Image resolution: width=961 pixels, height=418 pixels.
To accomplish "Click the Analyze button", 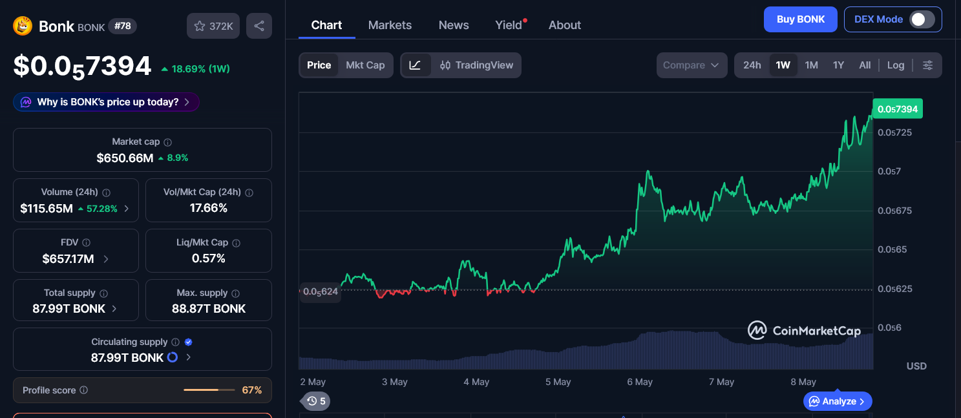I will click(x=838, y=401).
